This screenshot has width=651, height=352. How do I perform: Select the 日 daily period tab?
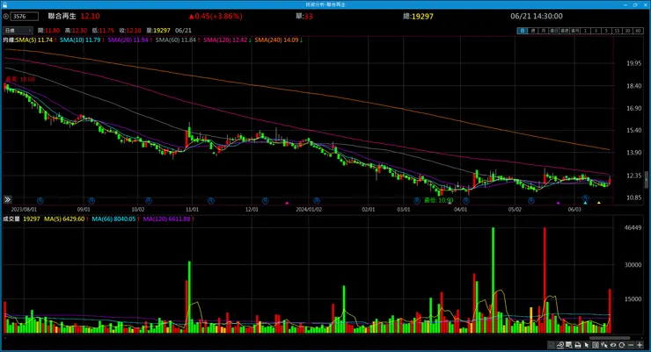point(523,31)
